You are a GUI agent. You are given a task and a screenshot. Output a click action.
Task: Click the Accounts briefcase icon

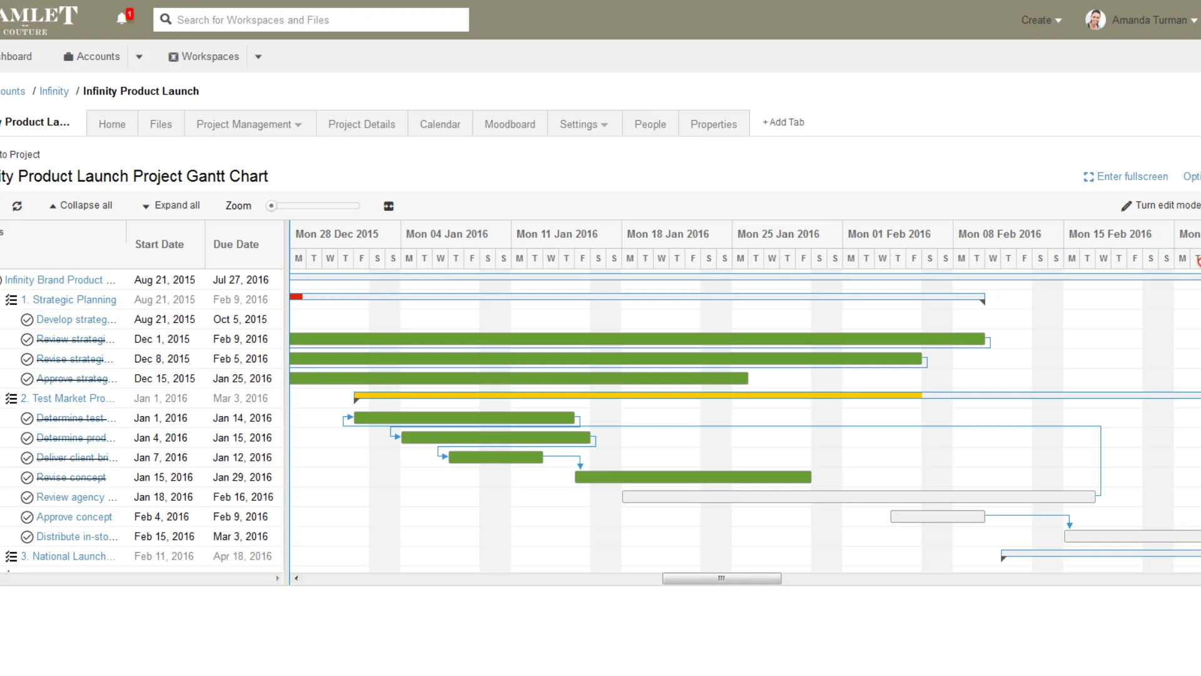(x=68, y=56)
